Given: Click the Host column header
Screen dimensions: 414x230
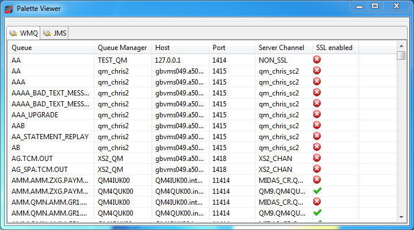Looking at the screenshot, I should tap(179, 48).
